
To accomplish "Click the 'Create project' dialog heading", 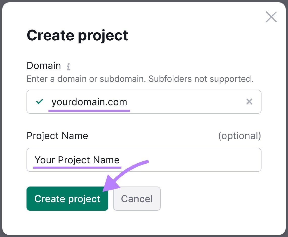I will tap(77, 35).
